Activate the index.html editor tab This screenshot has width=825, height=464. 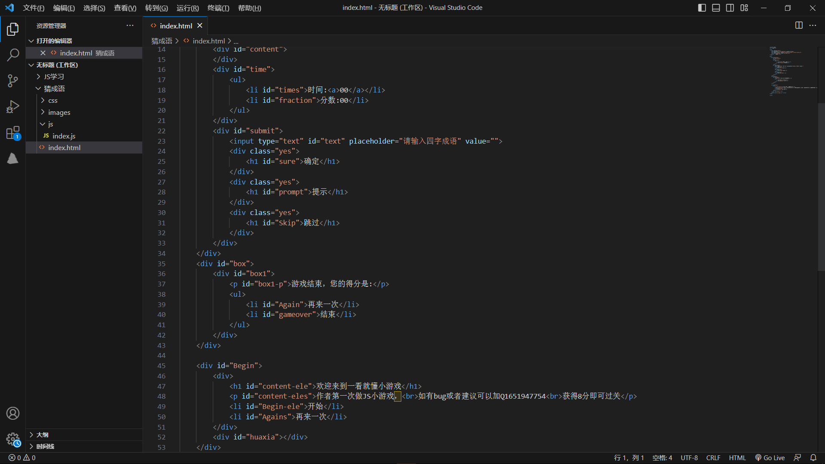(x=176, y=26)
